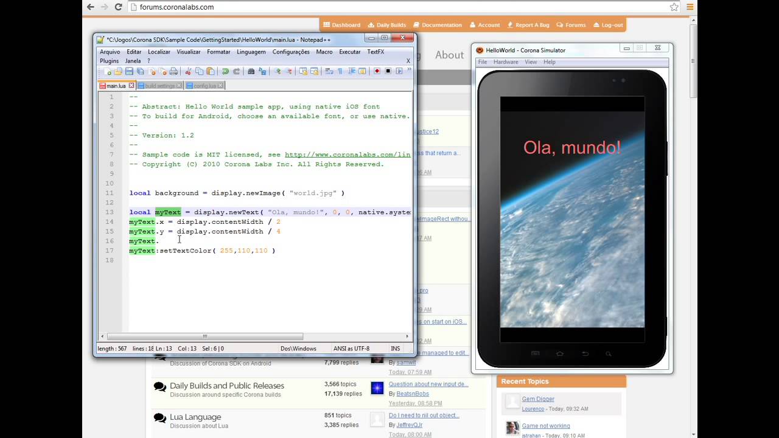Open Hardware menu in Corona Simulator
Screen dimensions: 779x438
point(506,62)
